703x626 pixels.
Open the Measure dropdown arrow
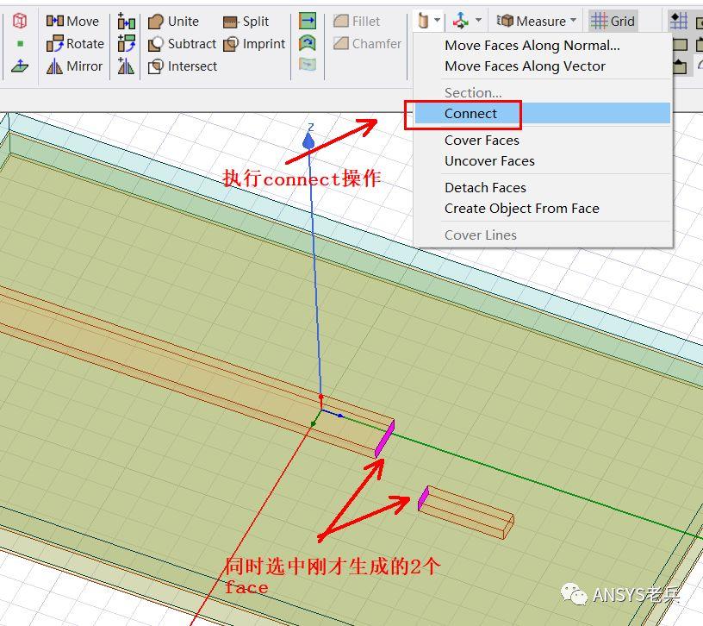click(574, 20)
